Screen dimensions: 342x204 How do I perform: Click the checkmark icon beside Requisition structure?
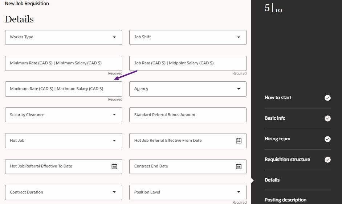[x=327, y=160]
